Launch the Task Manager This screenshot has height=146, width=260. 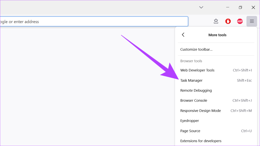tap(191, 80)
